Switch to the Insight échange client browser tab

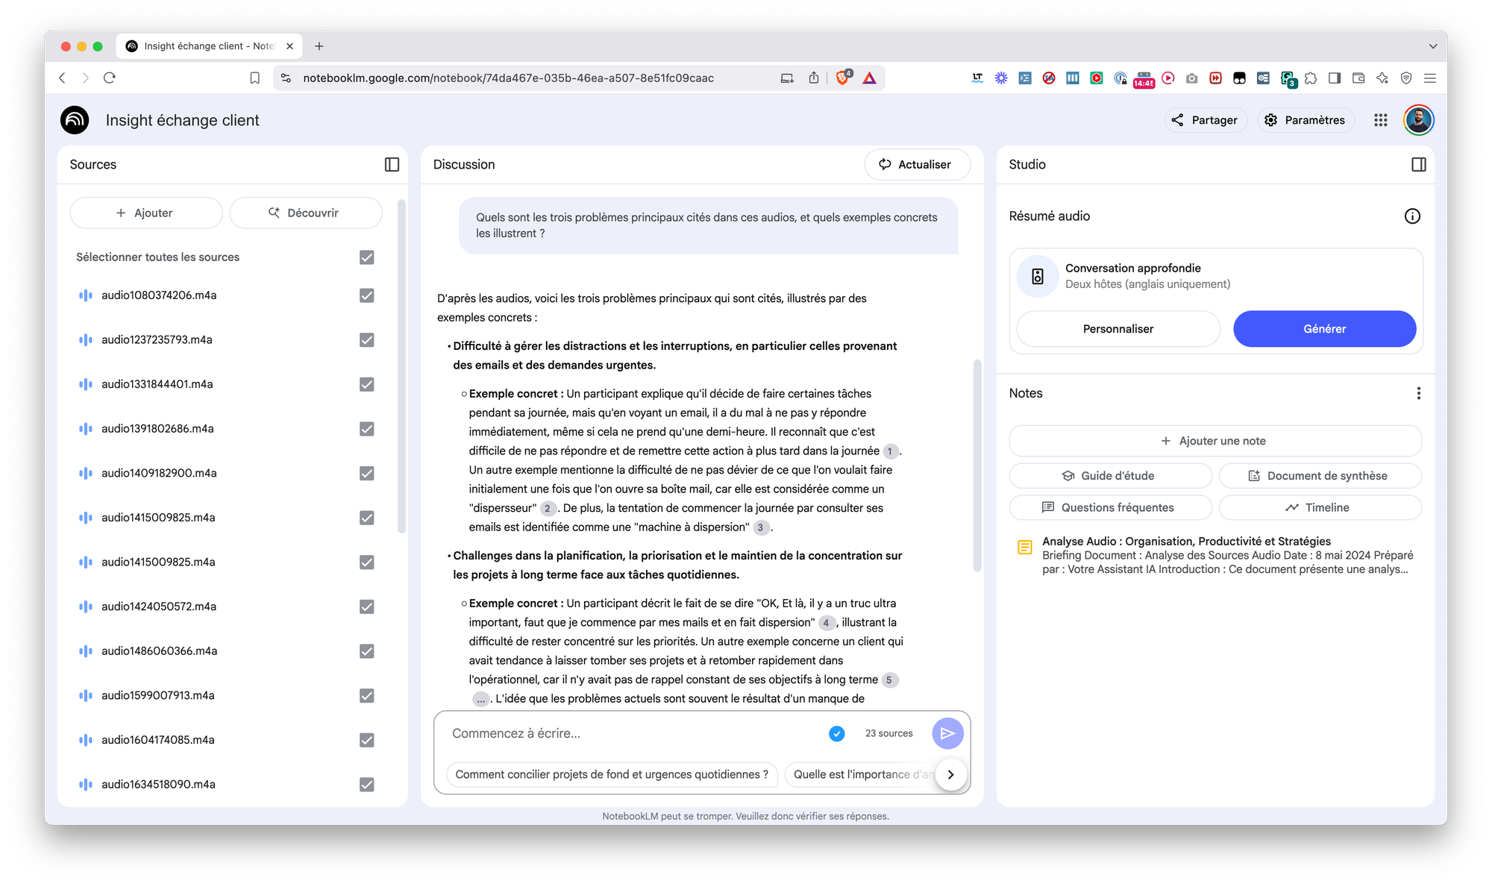pyautogui.click(x=209, y=46)
